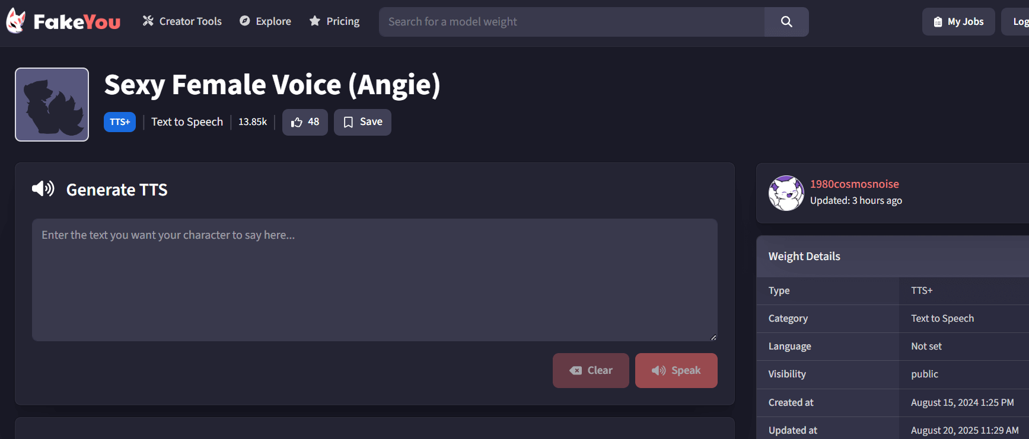
Task: Click Speak to generate audio
Action: tap(676, 370)
